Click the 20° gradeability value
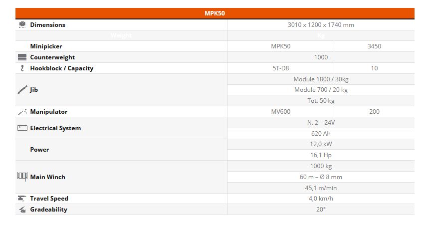The image size is (426, 230). pyautogui.click(x=321, y=210)
